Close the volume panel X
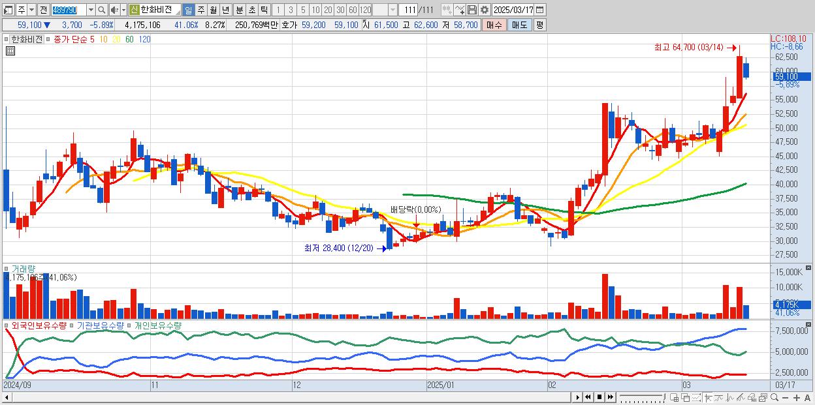815x405 pixels. 809,268
